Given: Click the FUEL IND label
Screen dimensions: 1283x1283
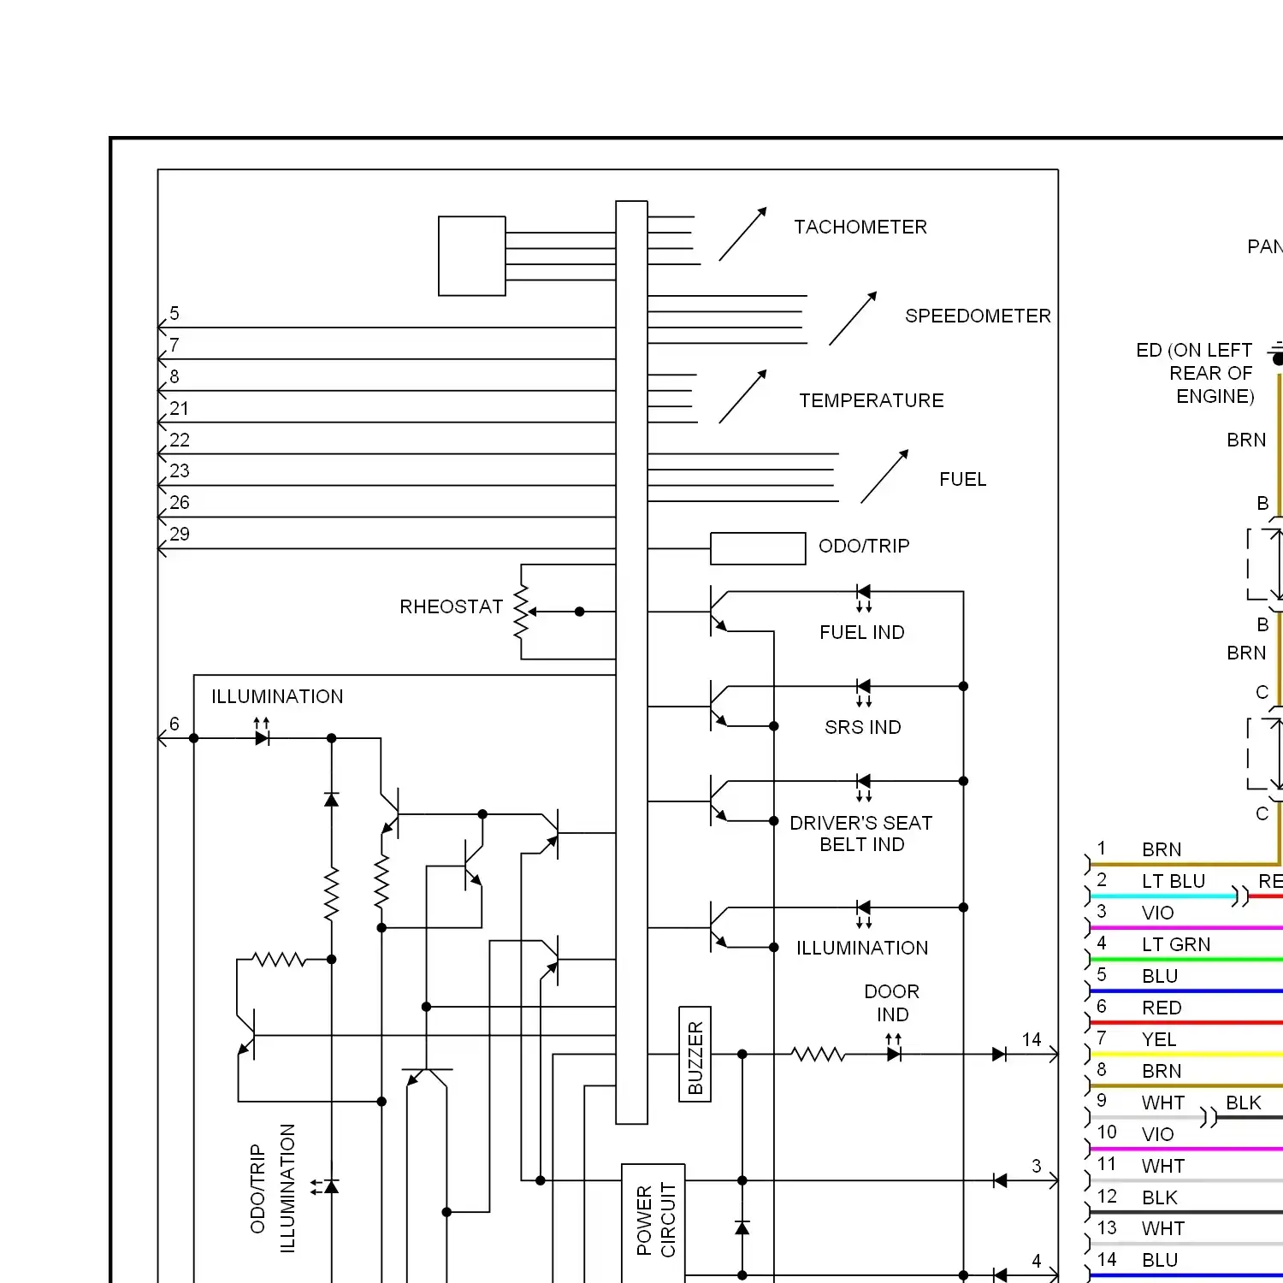Looking at the screenshot, I should 861,632.
